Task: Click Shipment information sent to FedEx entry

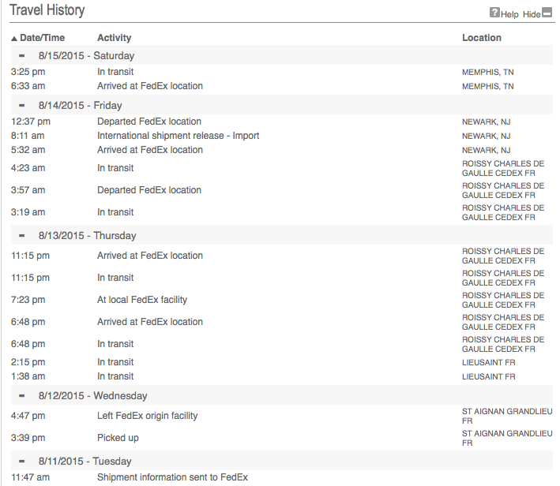Action: 172,477
